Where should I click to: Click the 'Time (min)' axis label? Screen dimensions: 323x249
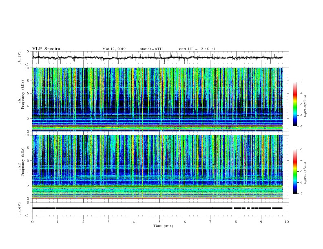[163, 226]
